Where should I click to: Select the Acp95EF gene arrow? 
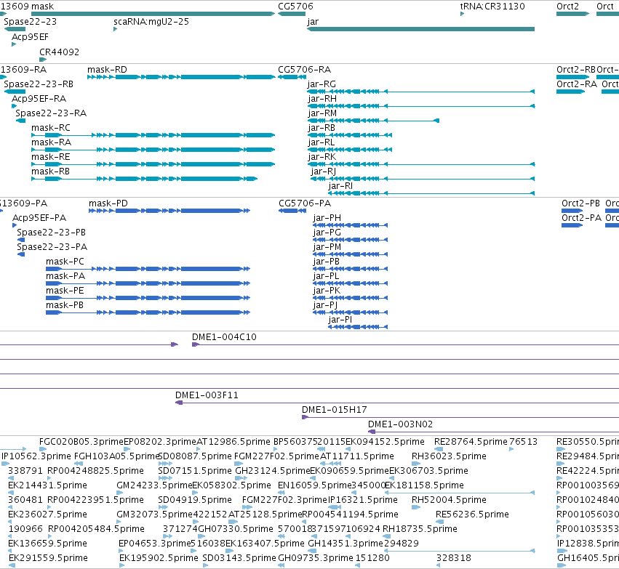click(14, 44)
